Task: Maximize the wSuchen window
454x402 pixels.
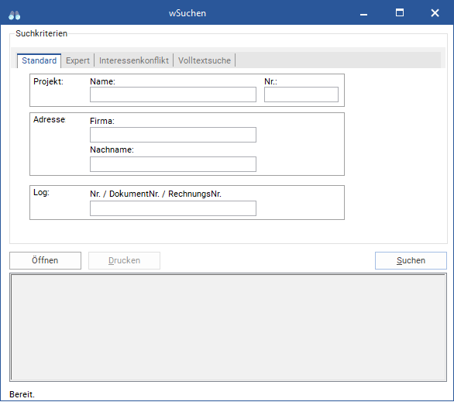Action: tap(400, 12)
